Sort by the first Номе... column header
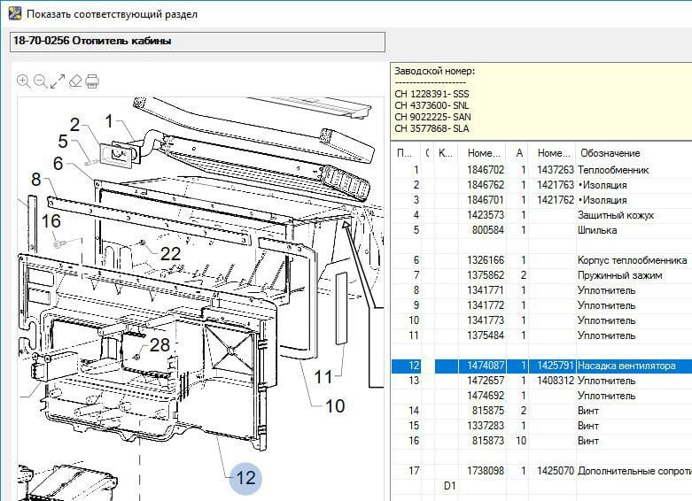This screenshot has width=692, height=501. point(486,152)
